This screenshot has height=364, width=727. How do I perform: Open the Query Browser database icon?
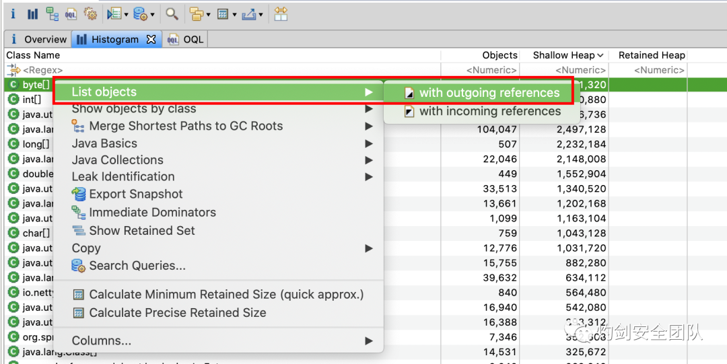pyautogui.click(x=139, y=14)
